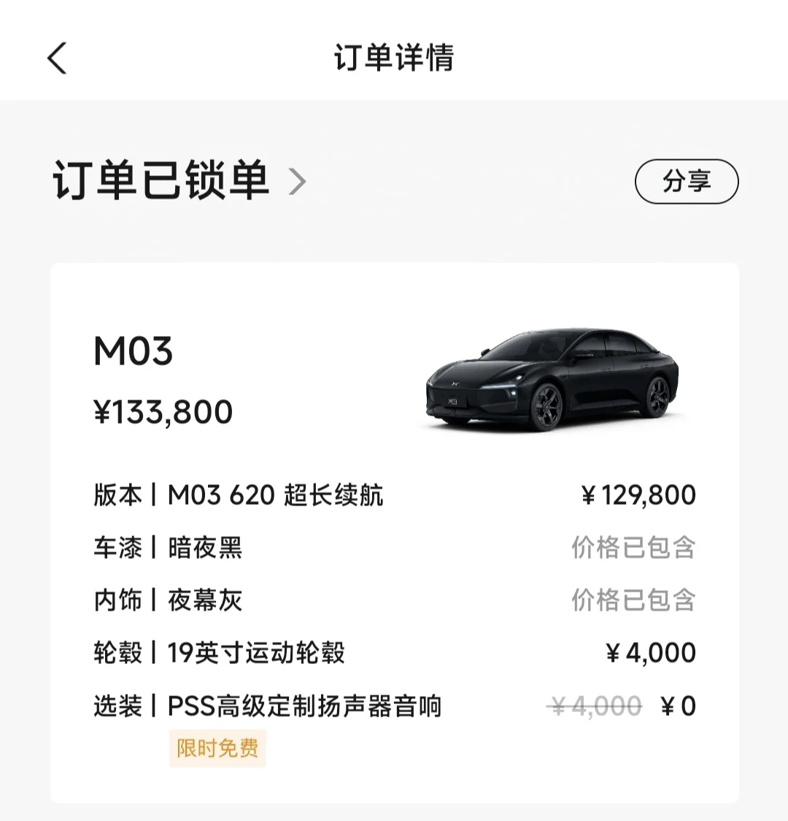Select the PSS高级定制扬声器音响 option row
This screenshot has height=821, width=788.
click(395, 706)
